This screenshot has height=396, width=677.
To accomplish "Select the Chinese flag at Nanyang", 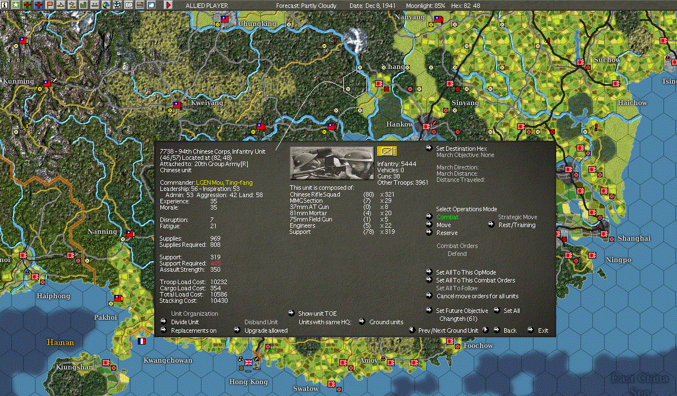I will (x=438, y=19).
